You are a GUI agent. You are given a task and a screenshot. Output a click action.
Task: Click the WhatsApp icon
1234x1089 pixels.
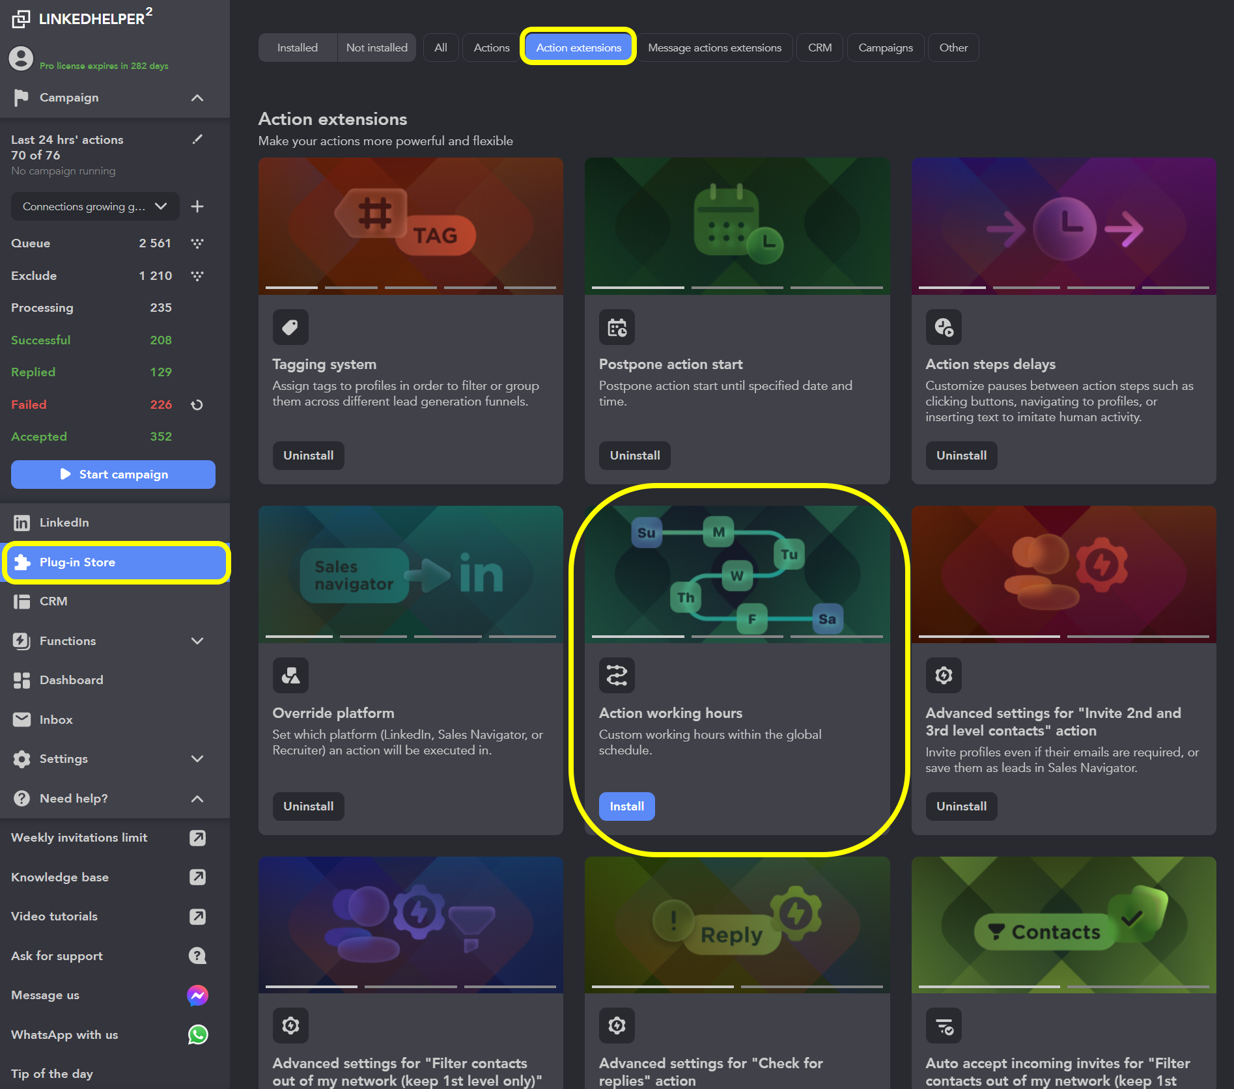coord(197,1035)
